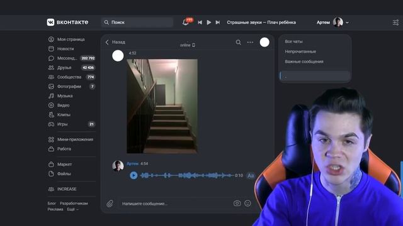Viewport: 403px width, 226px height.
Task: Open the camera icon in message box
Action: pyautogui.click(x=237, y=203)
